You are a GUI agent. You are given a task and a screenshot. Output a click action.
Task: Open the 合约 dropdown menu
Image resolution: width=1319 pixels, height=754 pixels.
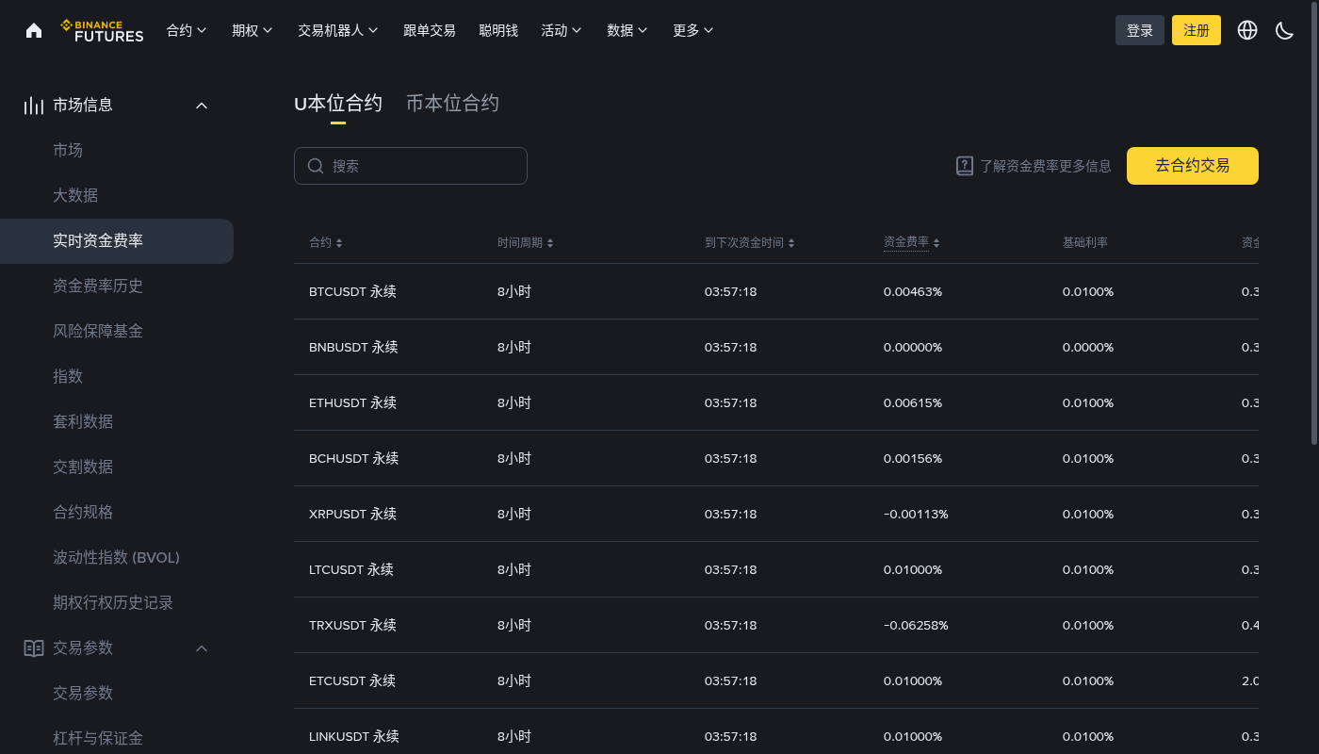tap(187, 30)
